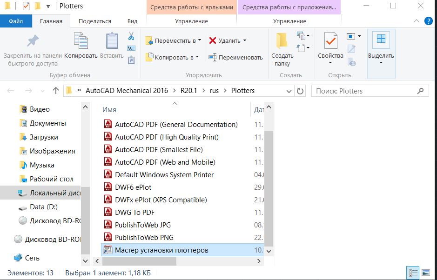Click the Вставить (Paste) clipboard icon
The height and width of the screenshot is (280, 437).
click(112, 40)
